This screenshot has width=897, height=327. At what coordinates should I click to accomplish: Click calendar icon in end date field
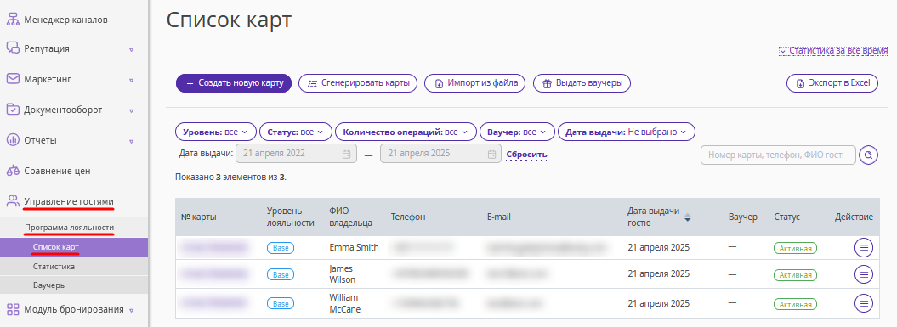point(491,154)
